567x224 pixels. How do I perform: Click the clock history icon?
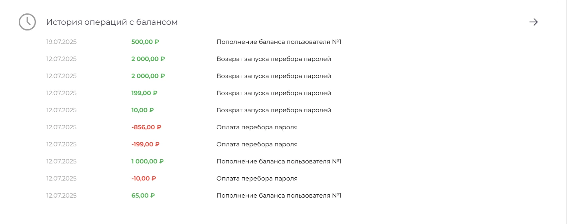27,22
